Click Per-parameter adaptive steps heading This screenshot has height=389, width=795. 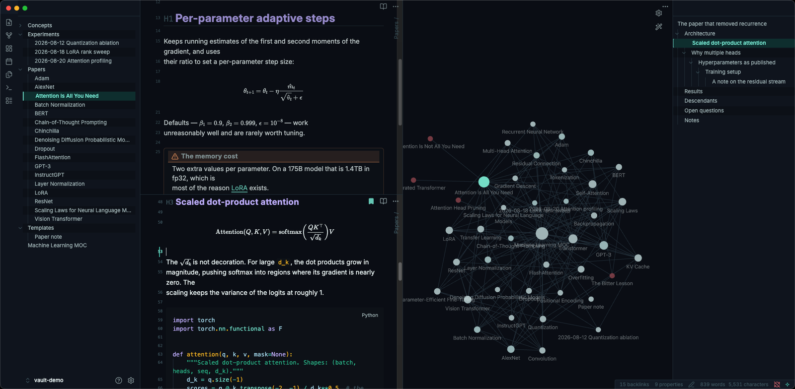(x=255, y=19)
